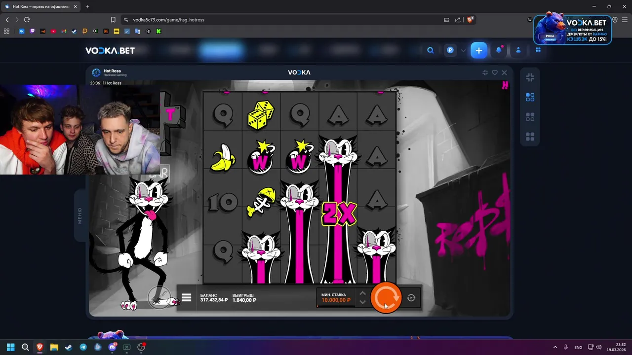Open the autoplay settings icon
Screen dimensions: 632x355
coord(411,298)
